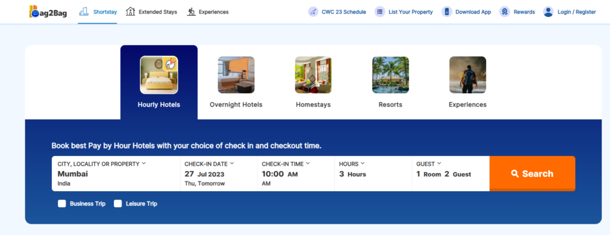Switch to the Overnight Hotels tab
Image resolution: width=610 pixels, height=235 pixels.
(x=236, y=82)
